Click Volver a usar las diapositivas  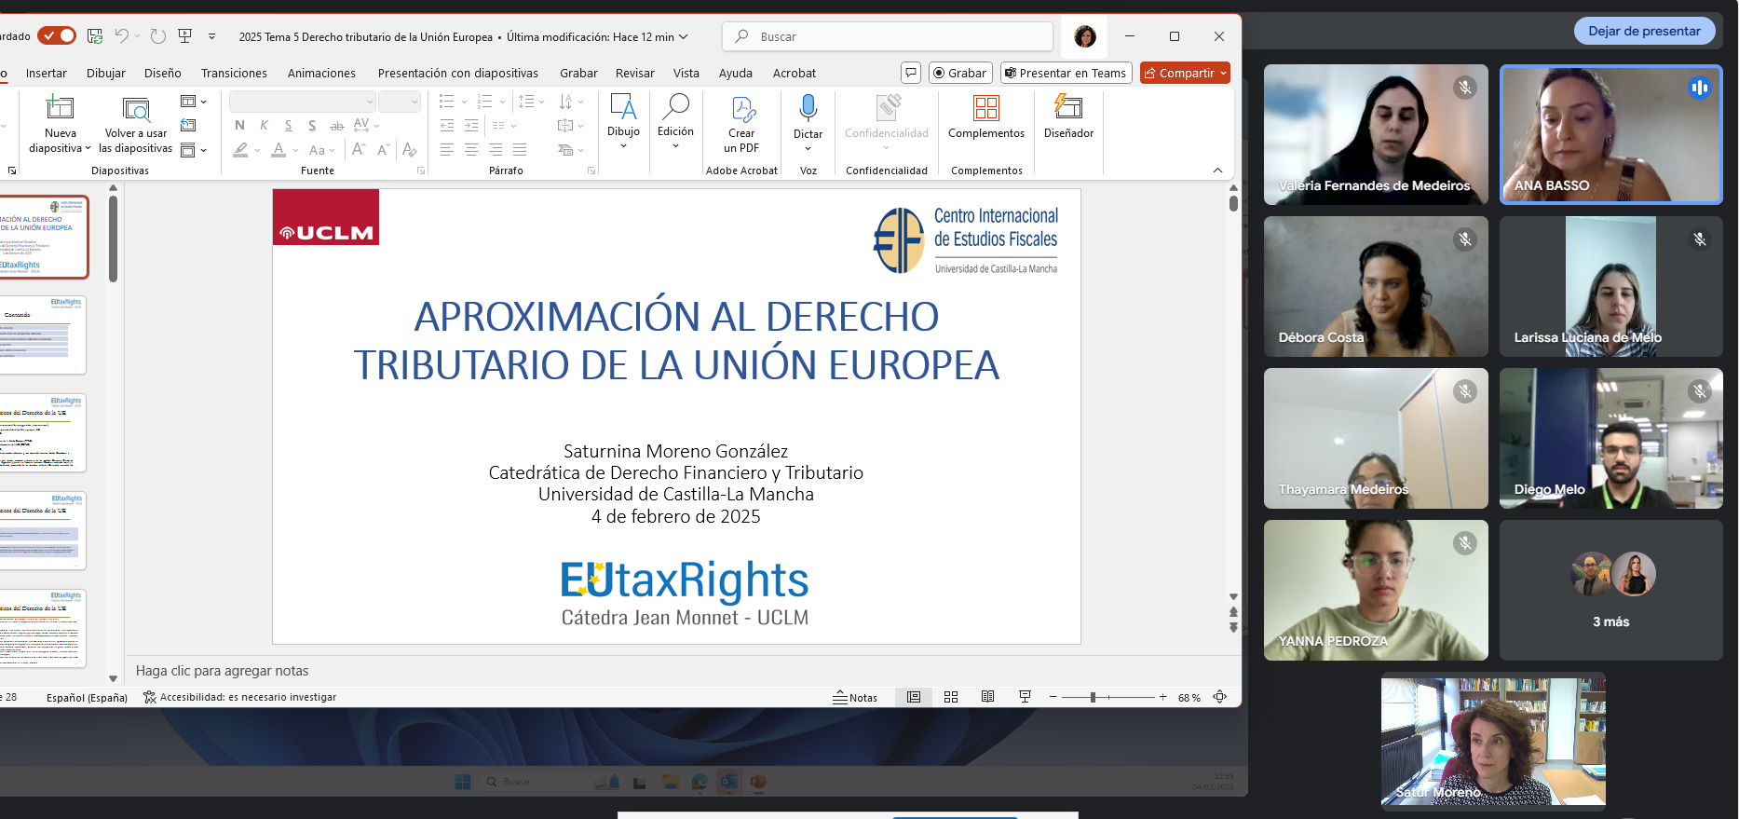[136, 124]
